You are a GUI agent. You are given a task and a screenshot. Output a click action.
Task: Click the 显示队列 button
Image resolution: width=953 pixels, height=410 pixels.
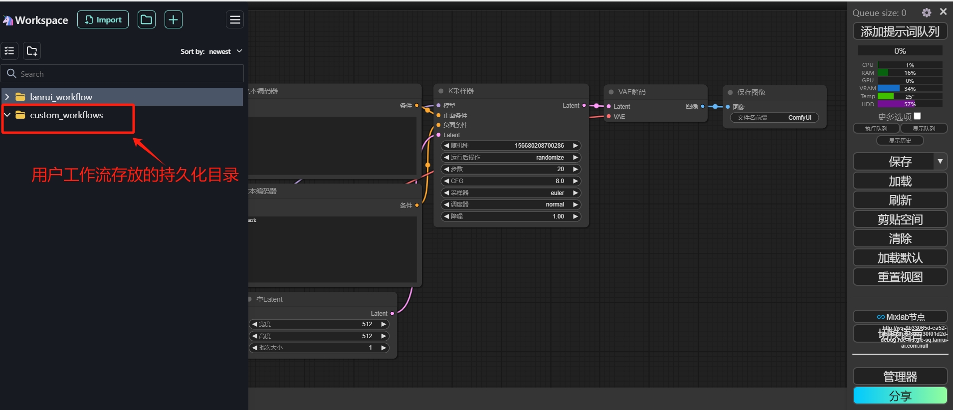(x=924, y=129)
